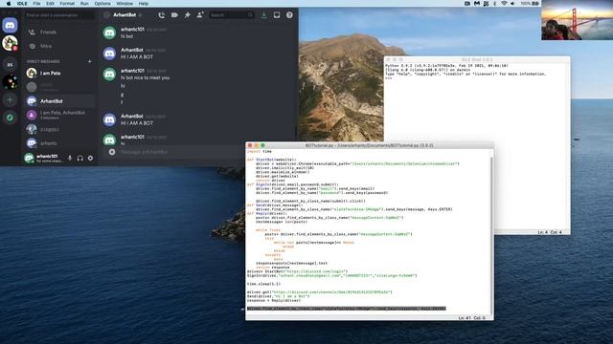Image resolution: width=613 pixels, height=344 pixels.
Task: Click the Bluetooth icon in the menu bar
Action: point(495,4)
